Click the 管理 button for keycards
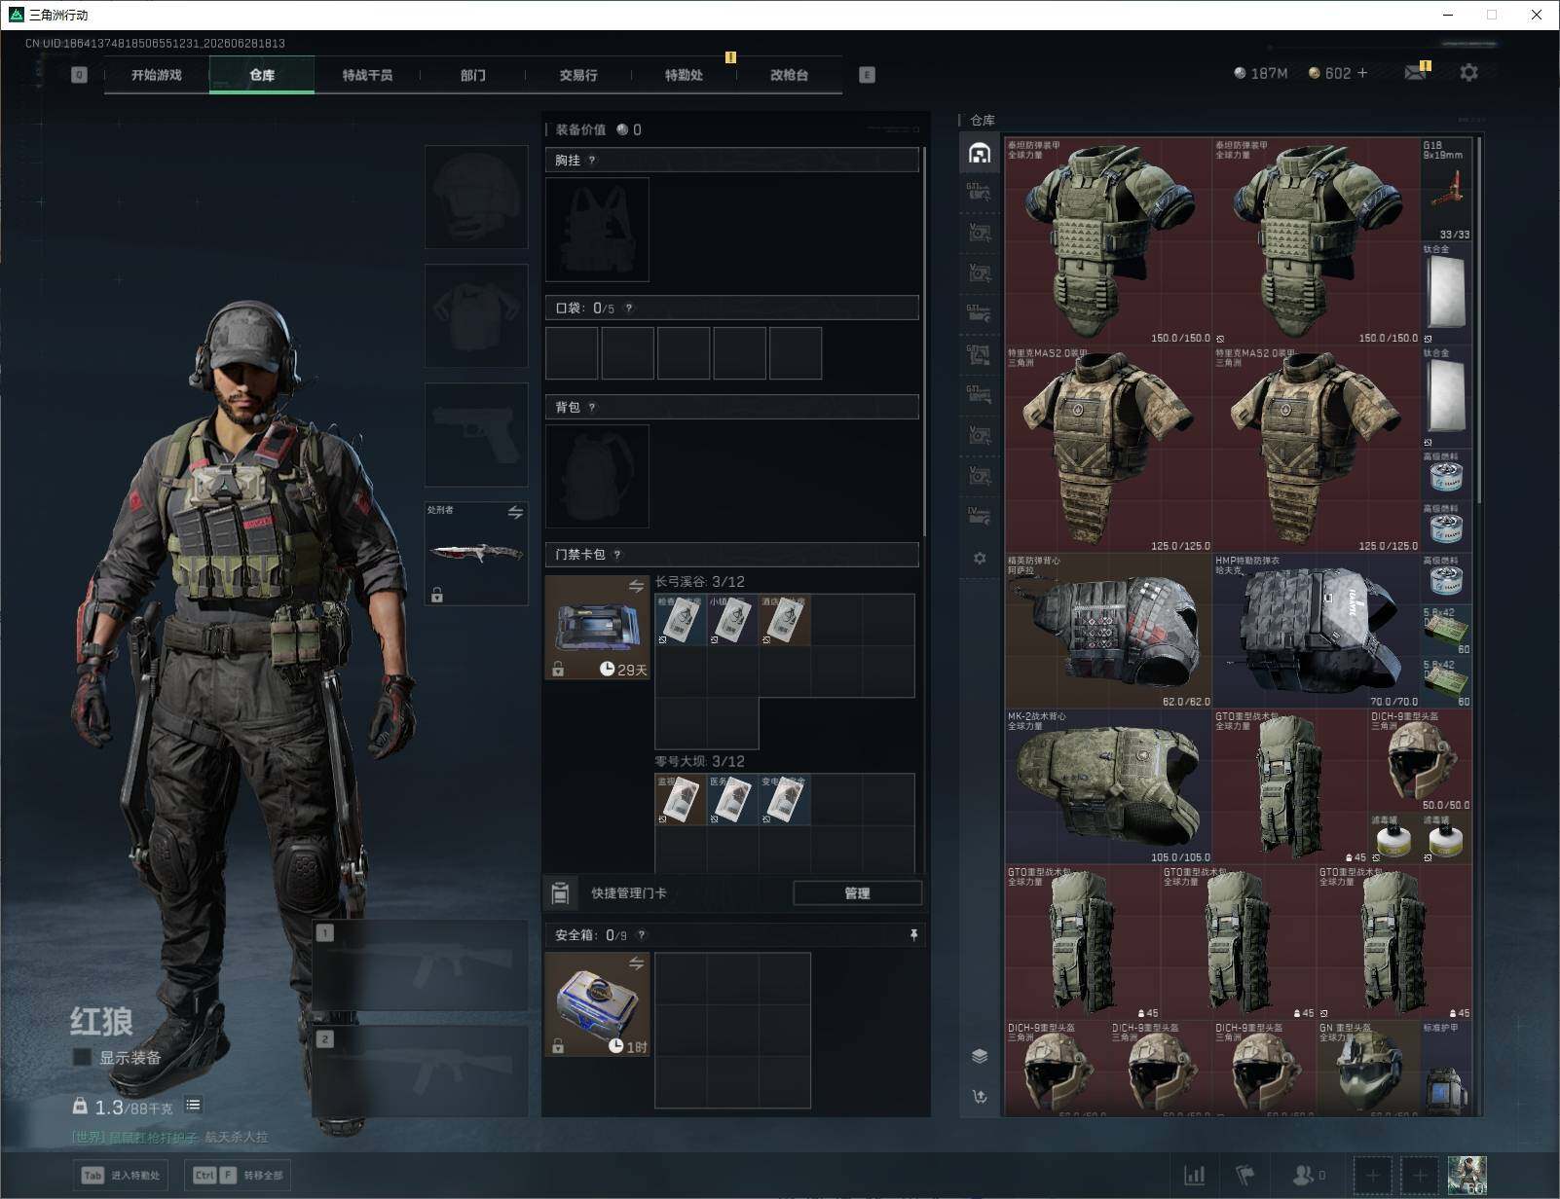 click(857, 893)
